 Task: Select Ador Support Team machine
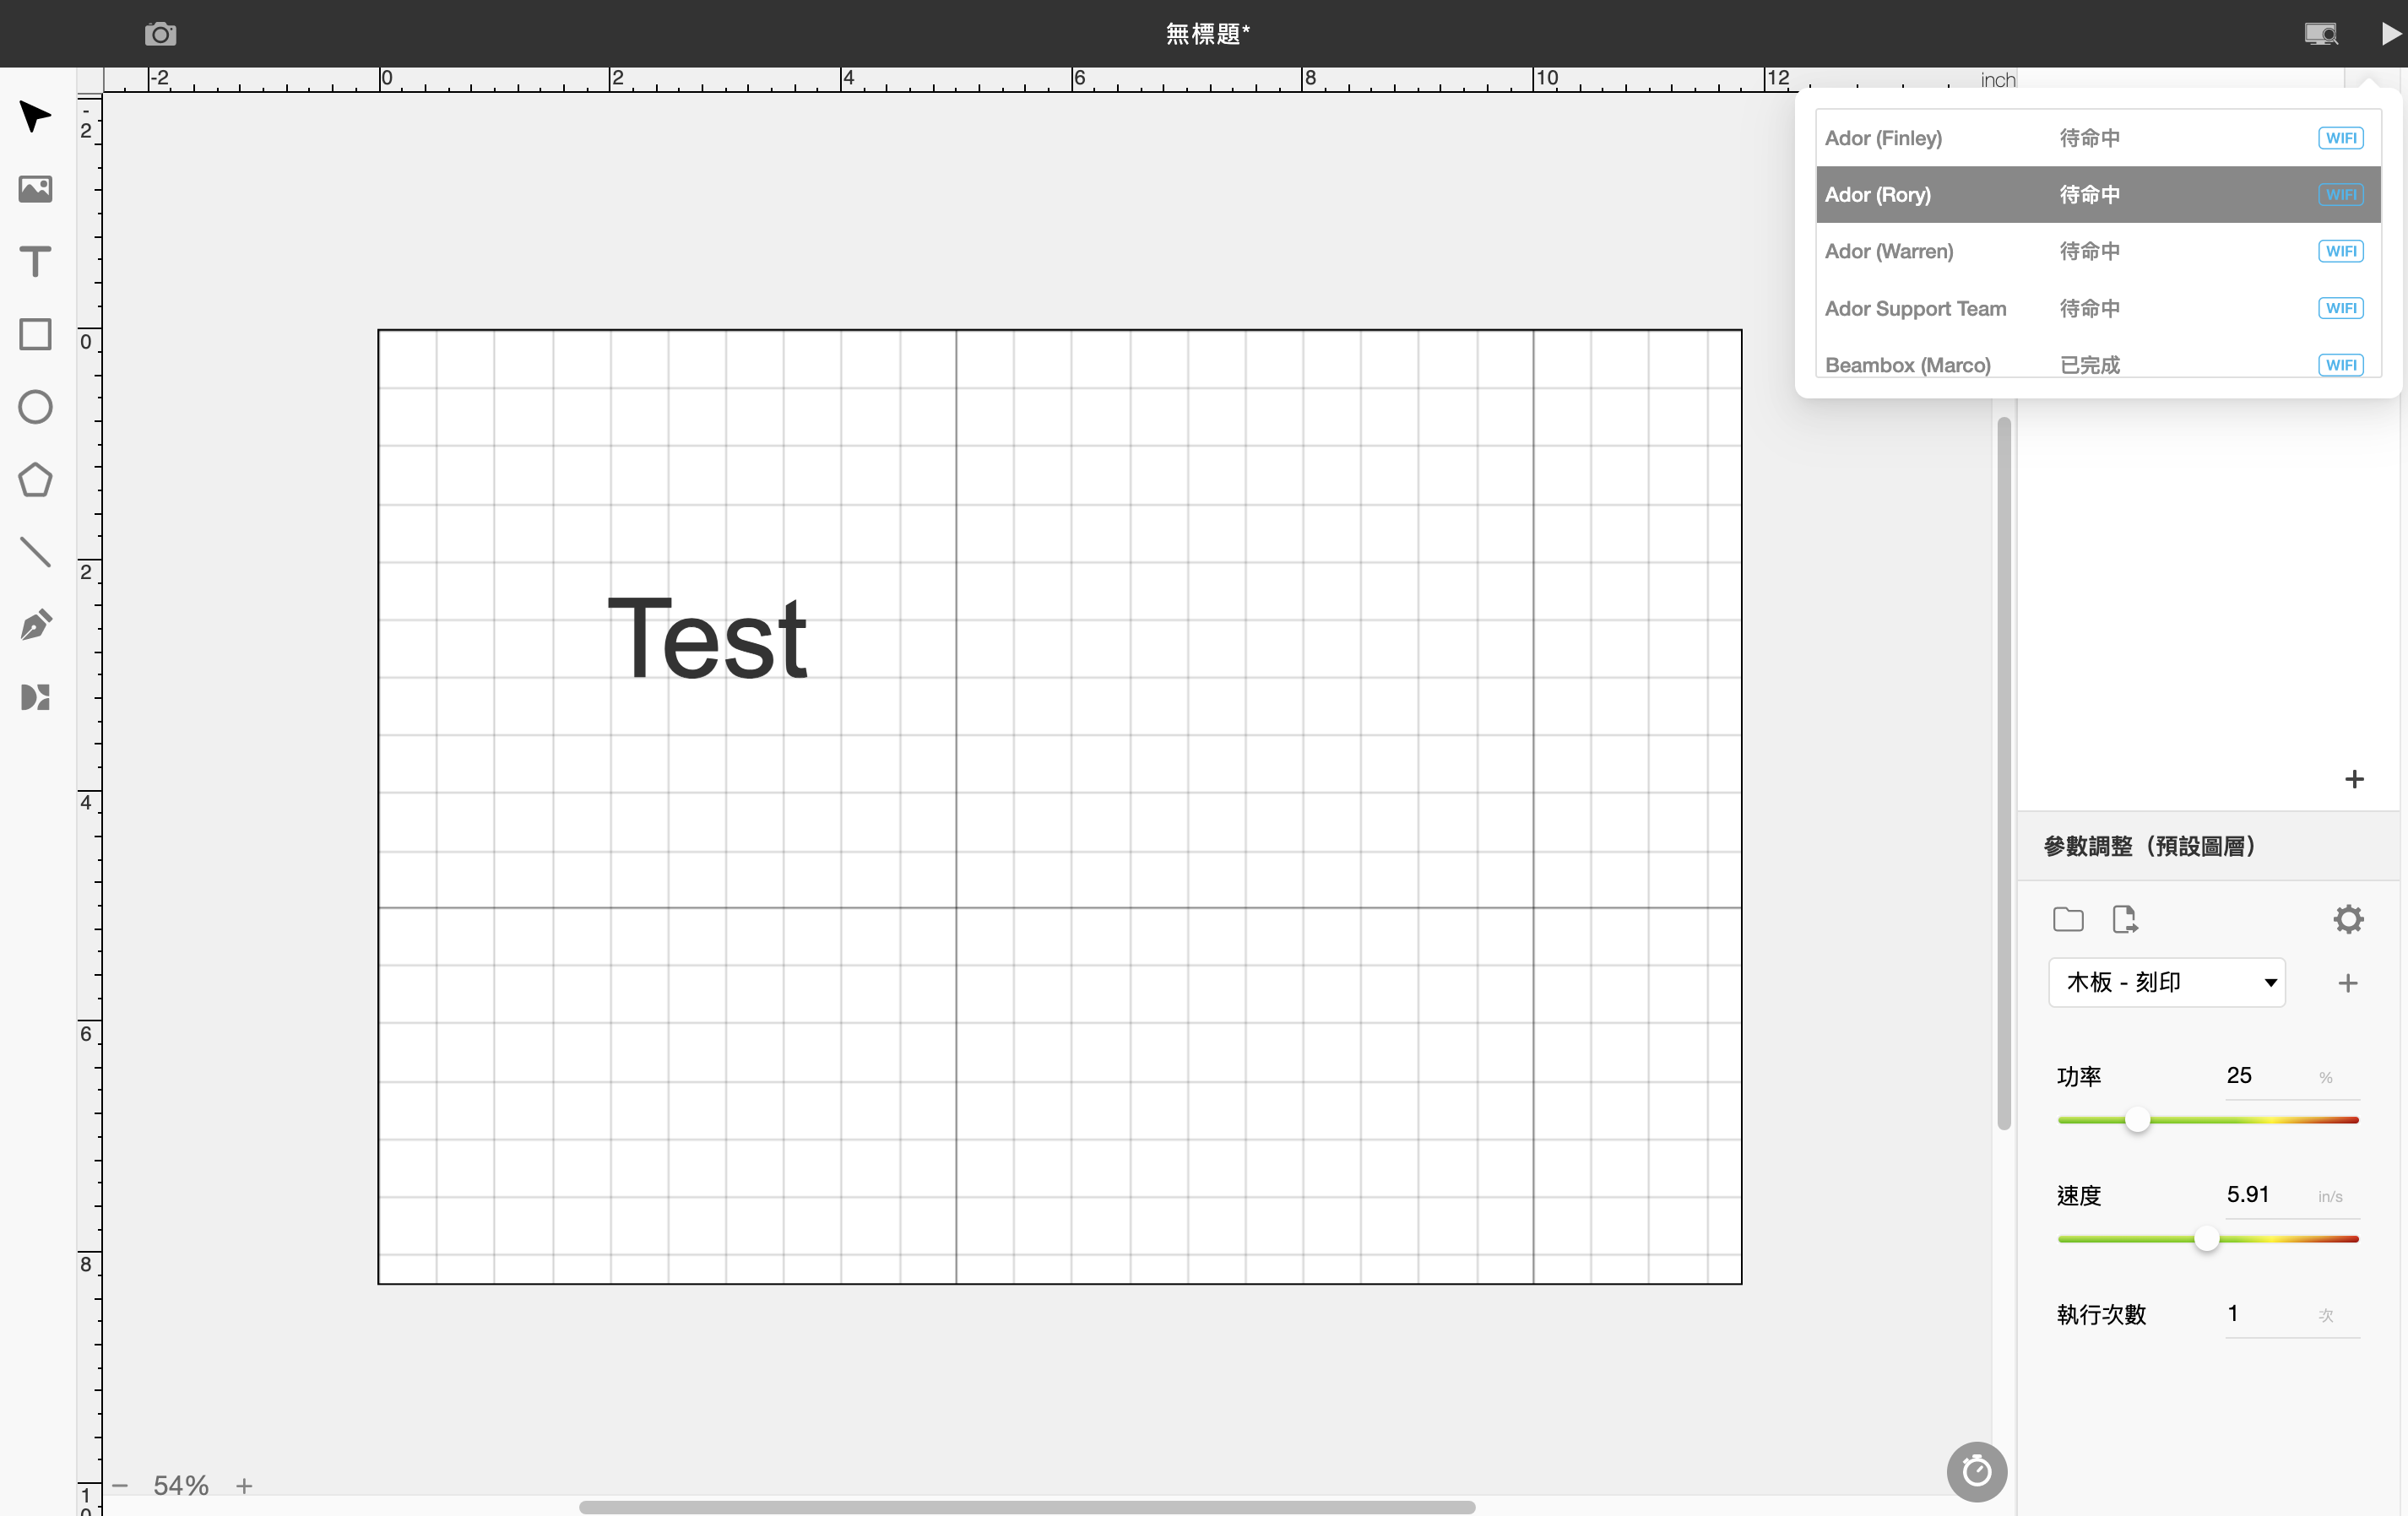pyautogui.click(x=2098, y=308)
